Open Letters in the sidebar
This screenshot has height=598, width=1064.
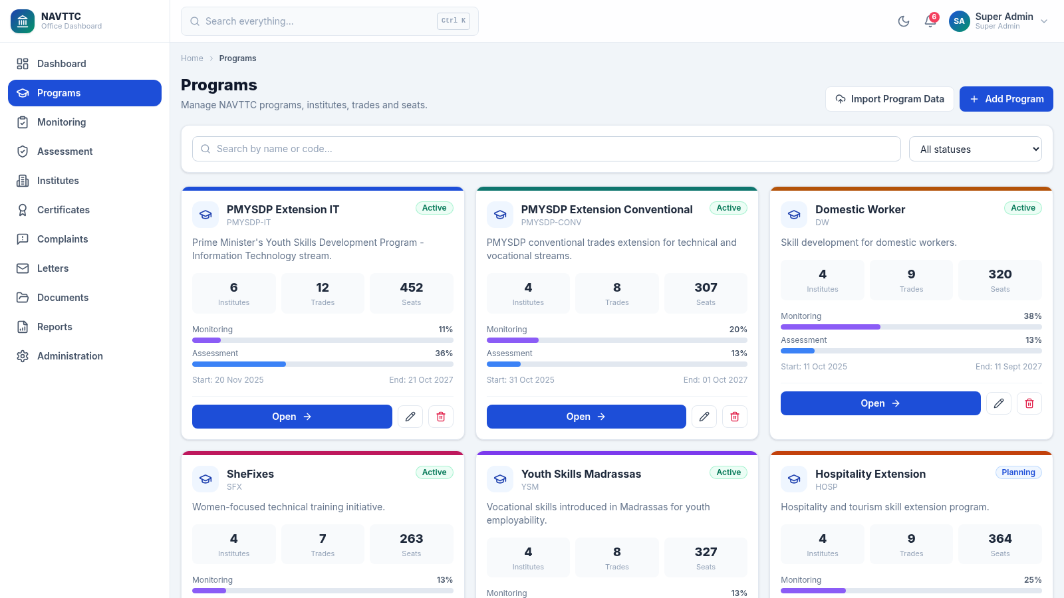[84, 268]
